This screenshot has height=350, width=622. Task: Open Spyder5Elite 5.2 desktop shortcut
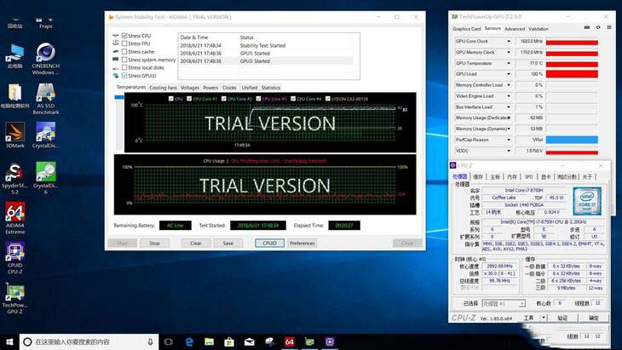tap(15, 178)
